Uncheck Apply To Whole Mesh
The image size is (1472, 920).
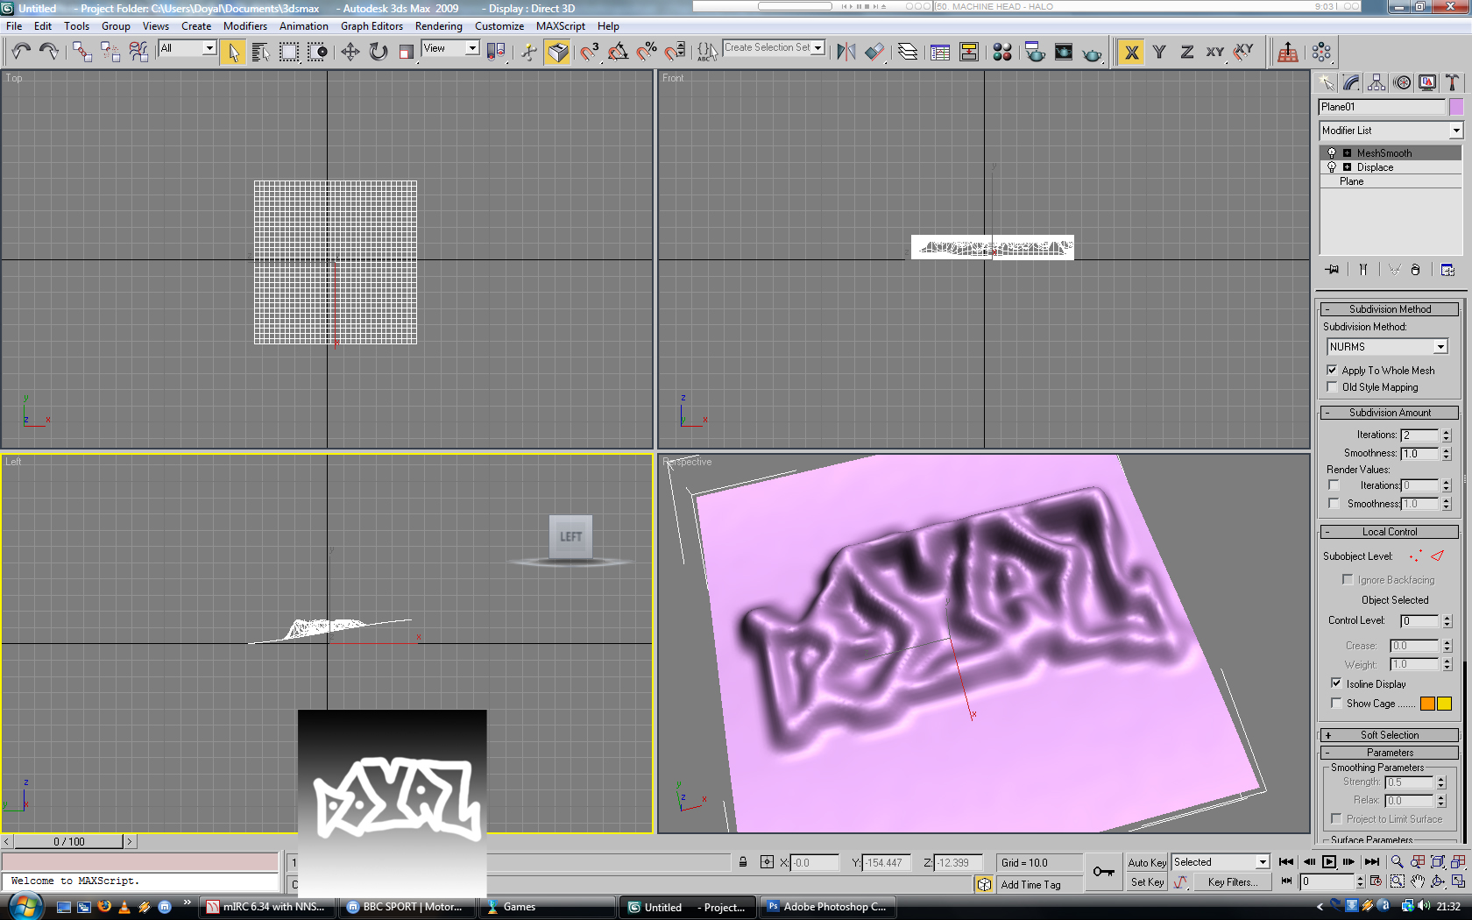[x=1332, y=370]
